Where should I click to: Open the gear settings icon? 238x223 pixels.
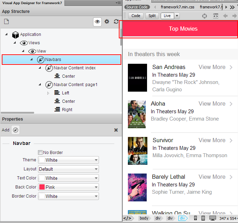107,22
